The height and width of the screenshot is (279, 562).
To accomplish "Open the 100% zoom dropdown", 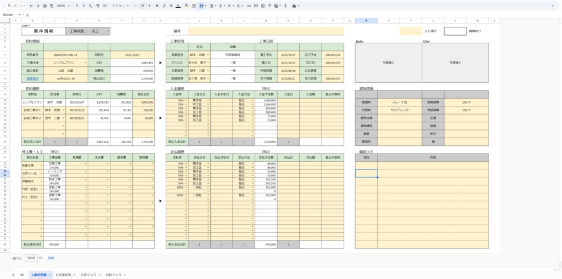I will pyautogui.click(x=63, y=5).
